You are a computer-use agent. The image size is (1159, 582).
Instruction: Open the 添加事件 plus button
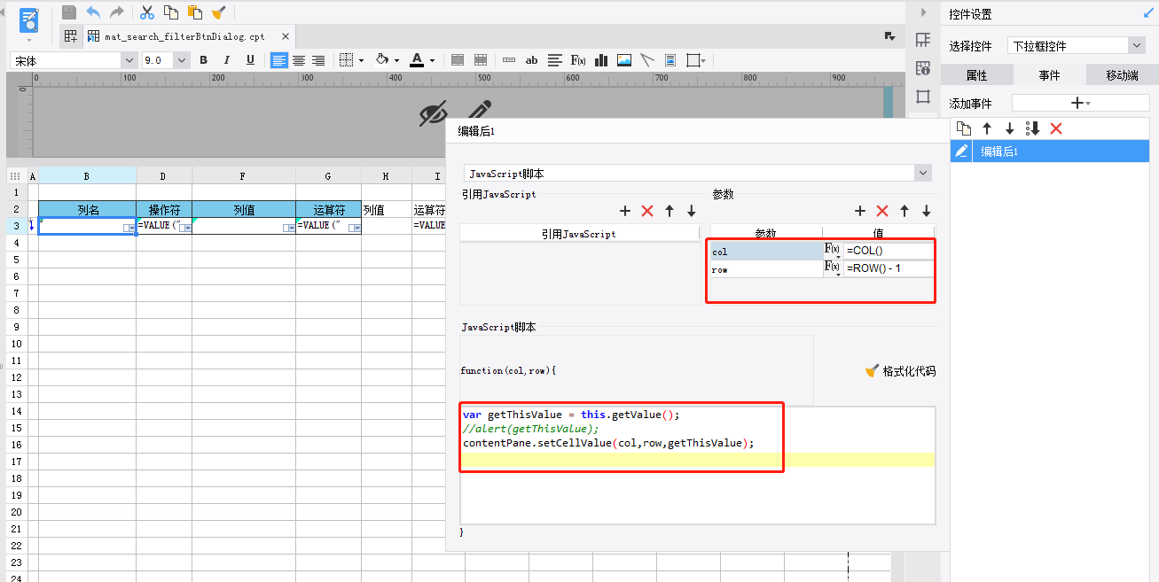pyautogui.click(x=1080, y=103)
